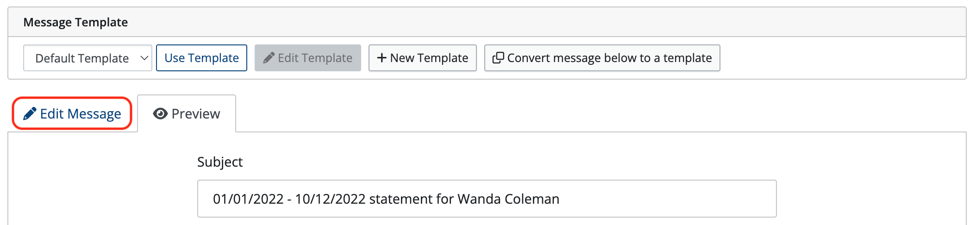This screenshot has width=976, height=225.
Task: Click the Message Template panel header
Action: [487, 22]
